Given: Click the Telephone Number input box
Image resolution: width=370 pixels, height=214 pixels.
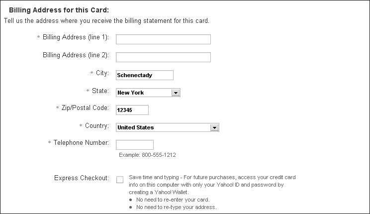Looking at the screenshot, I should [x=134, y=145].
